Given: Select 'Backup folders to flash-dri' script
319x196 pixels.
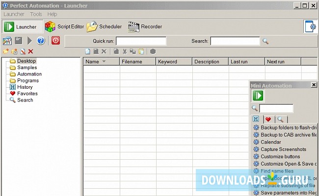Looking at the screenshot, I should (x=289, y=127).
